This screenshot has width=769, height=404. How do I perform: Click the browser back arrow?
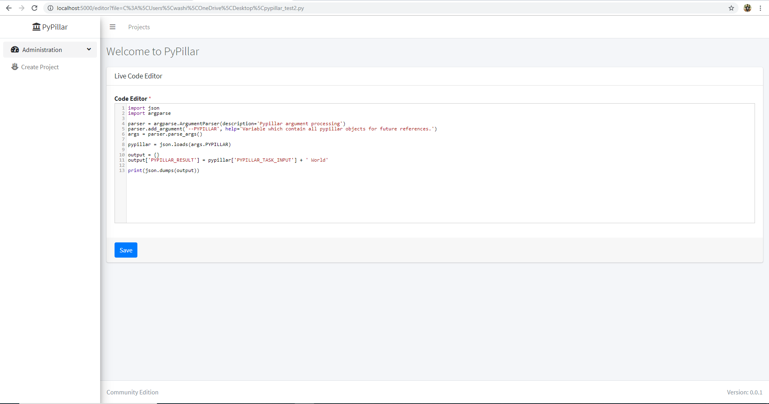pos(9,8)
